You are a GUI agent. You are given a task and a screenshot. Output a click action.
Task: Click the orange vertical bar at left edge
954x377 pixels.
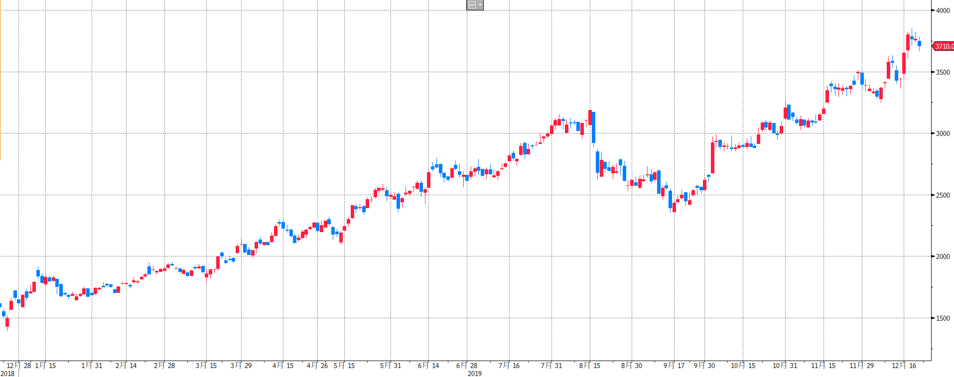[x=0, y=80]
